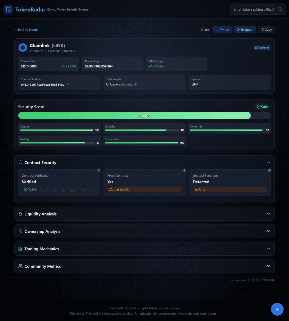Collapse the Contract Security section
Image resolution: width=289 pixels, height=321 pixels.
268,163
